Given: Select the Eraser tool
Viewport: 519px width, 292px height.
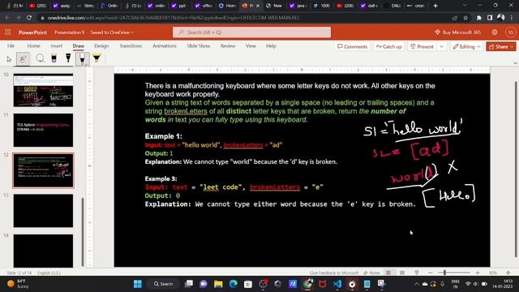Looking at the screenshot, I should (54, 58).
